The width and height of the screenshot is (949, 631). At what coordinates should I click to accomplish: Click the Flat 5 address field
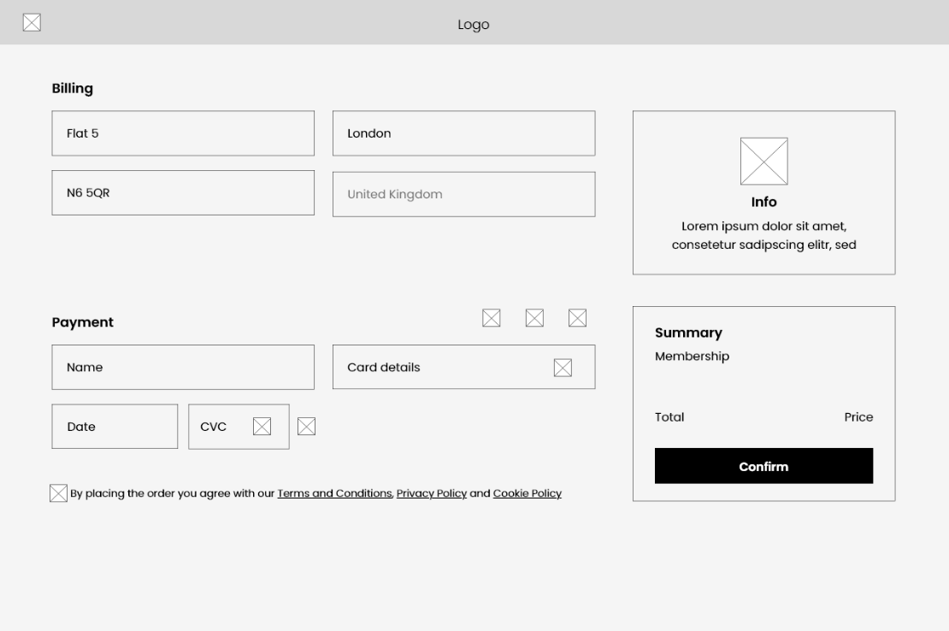coord(183,133)
